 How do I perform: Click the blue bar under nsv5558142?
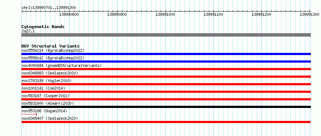click(x=166, y=62)
